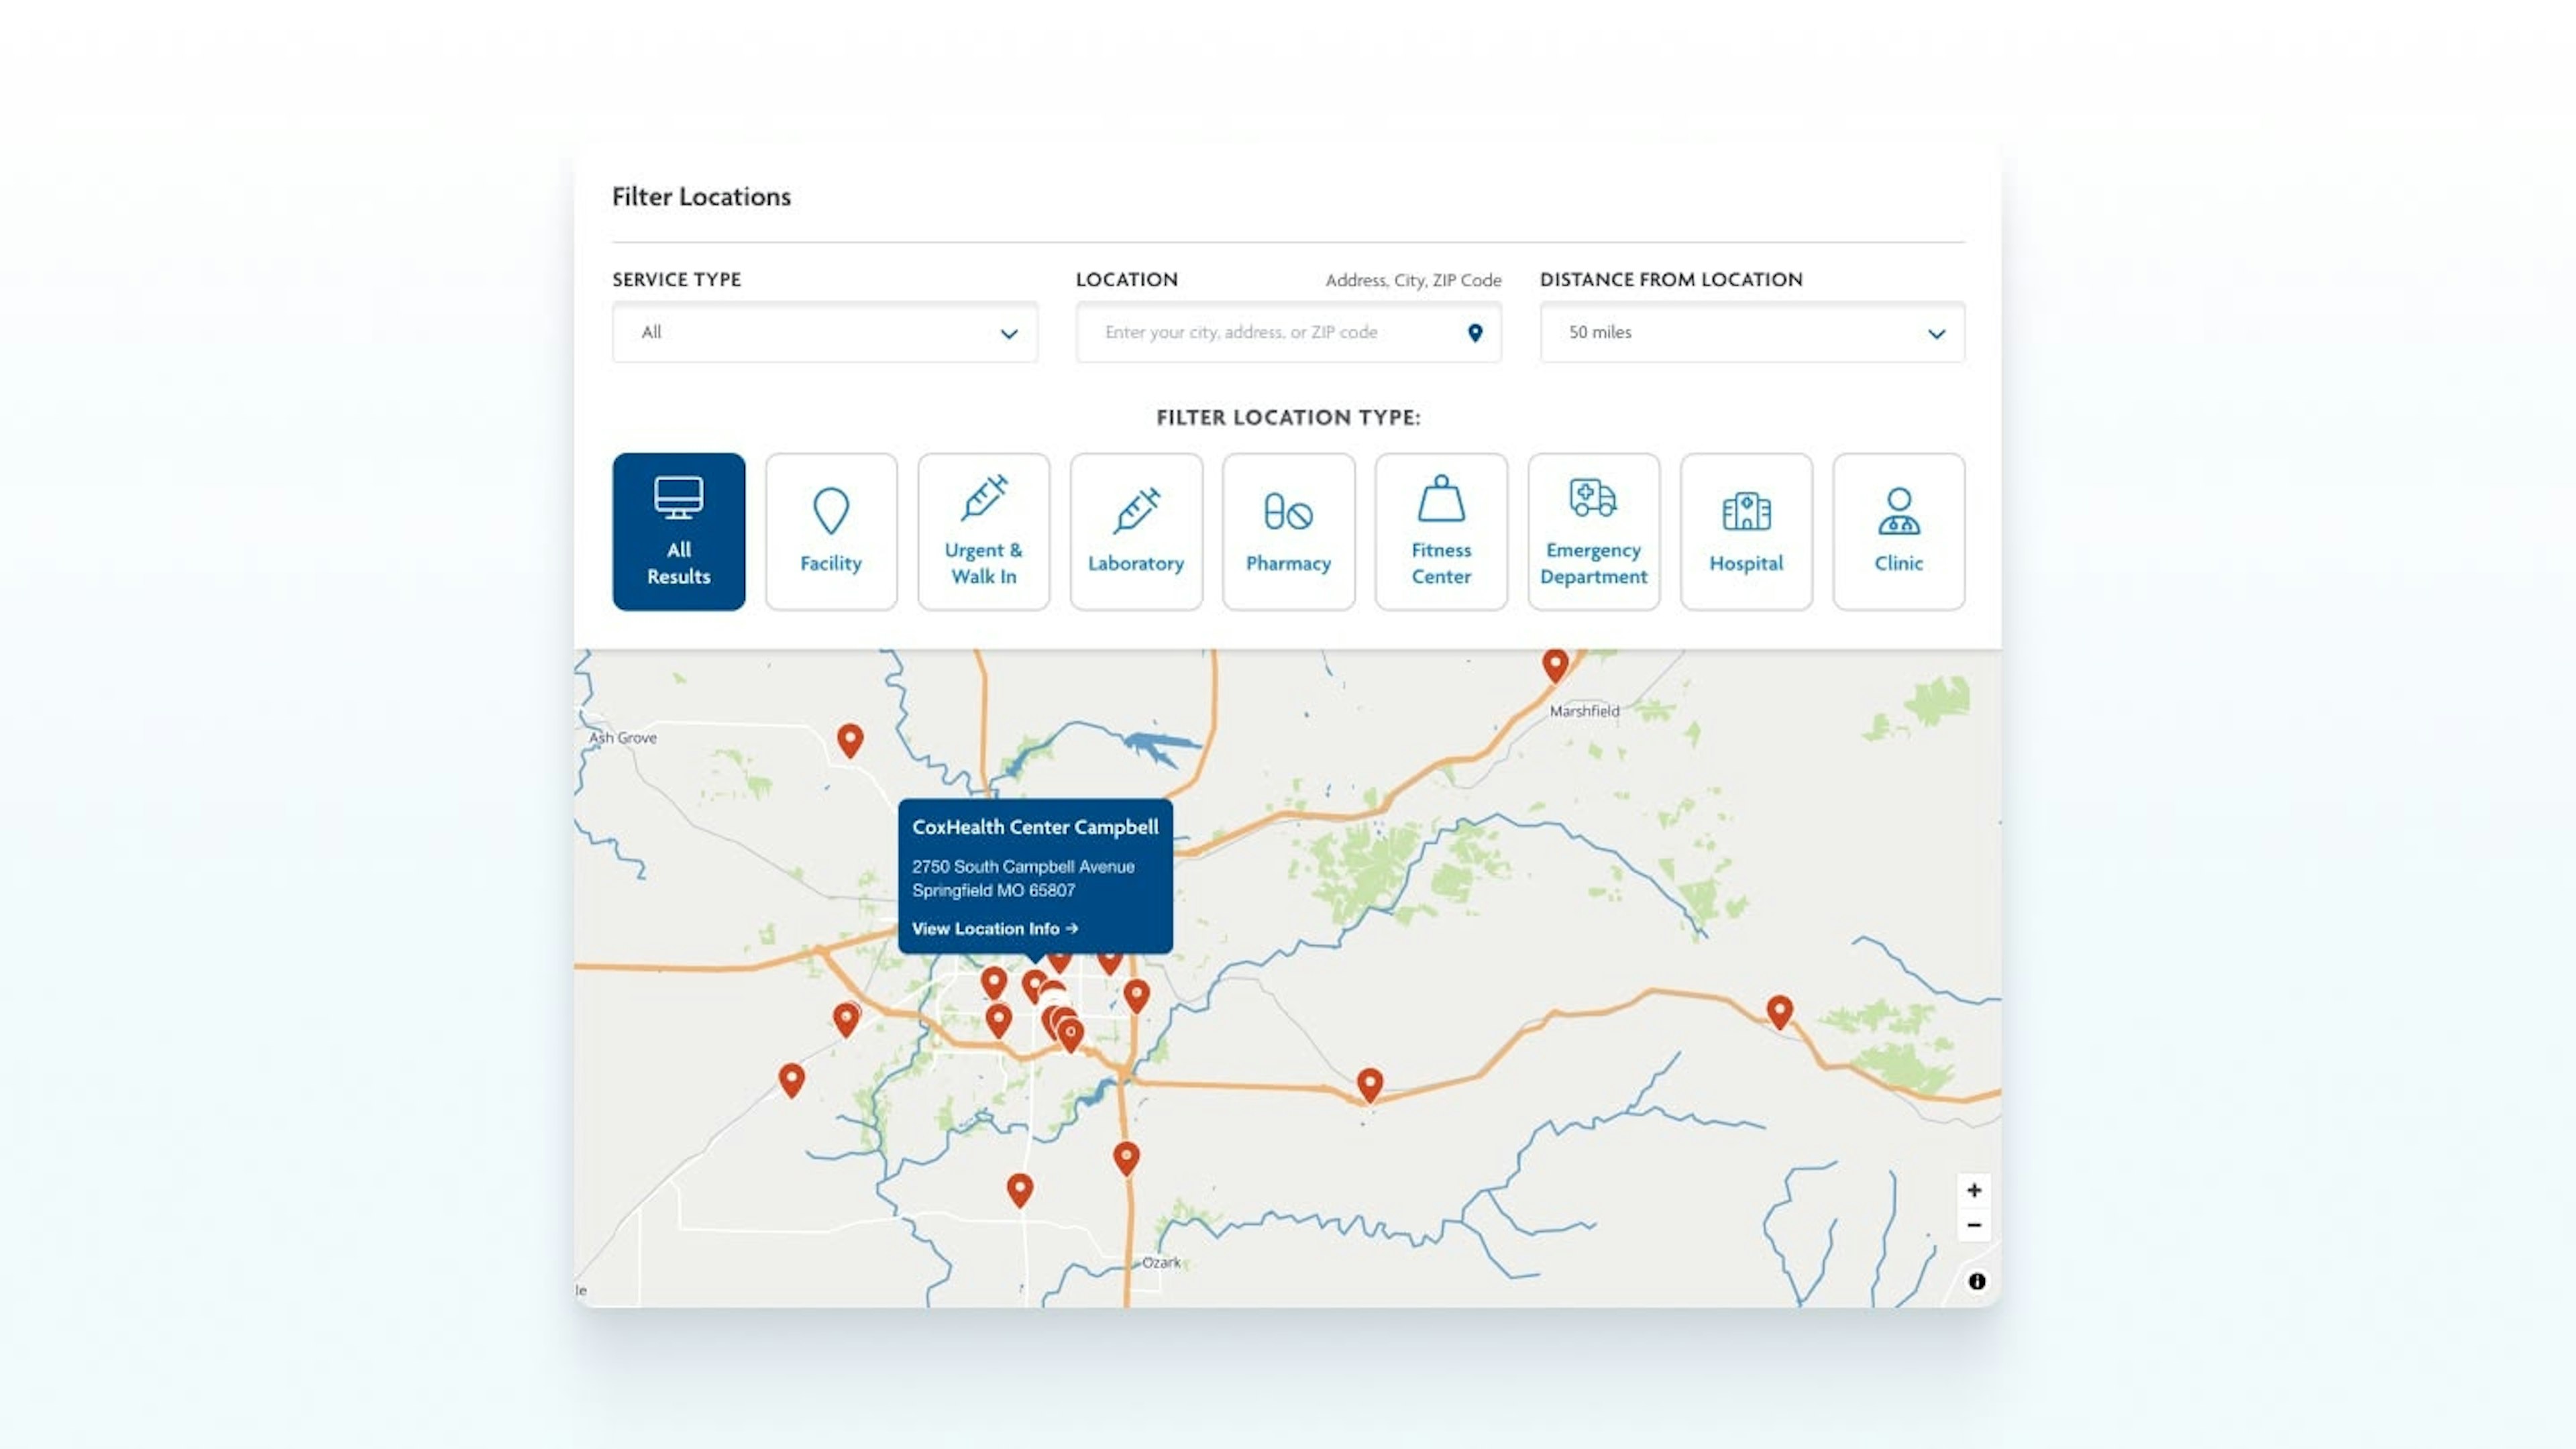This screenshot has height=1449, width=2576.
Task: Zoom out of the map
Action: [x=1973, y=1225]
